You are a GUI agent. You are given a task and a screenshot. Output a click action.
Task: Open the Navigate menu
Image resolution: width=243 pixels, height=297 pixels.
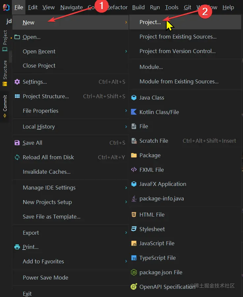click(72, 7)
